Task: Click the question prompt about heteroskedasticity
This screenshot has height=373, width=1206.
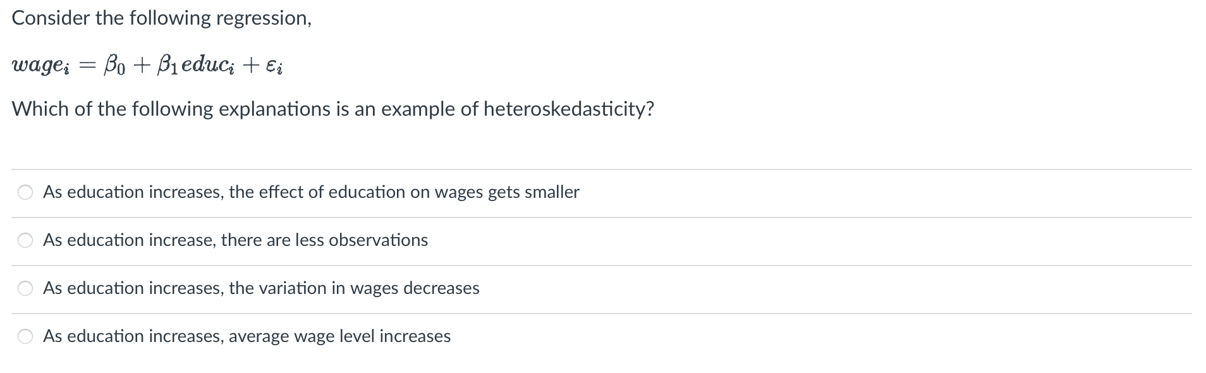Action: tap(333, 109)
